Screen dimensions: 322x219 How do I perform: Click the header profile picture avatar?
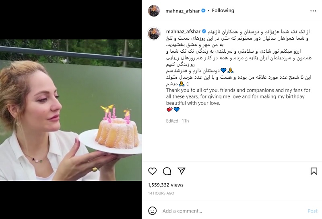click(x=154, y=11)
